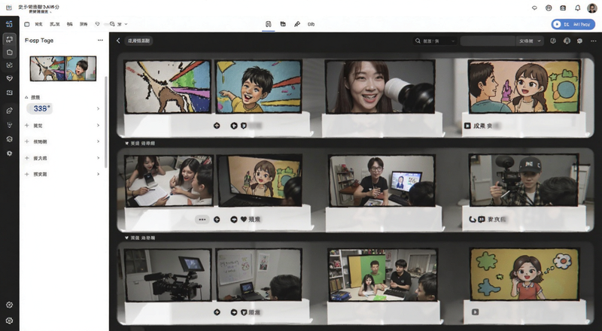This screenshot has height=331, width=602.
Task: Click the play icon under the thought-bubble girl card
Action: tap(476, 311)
